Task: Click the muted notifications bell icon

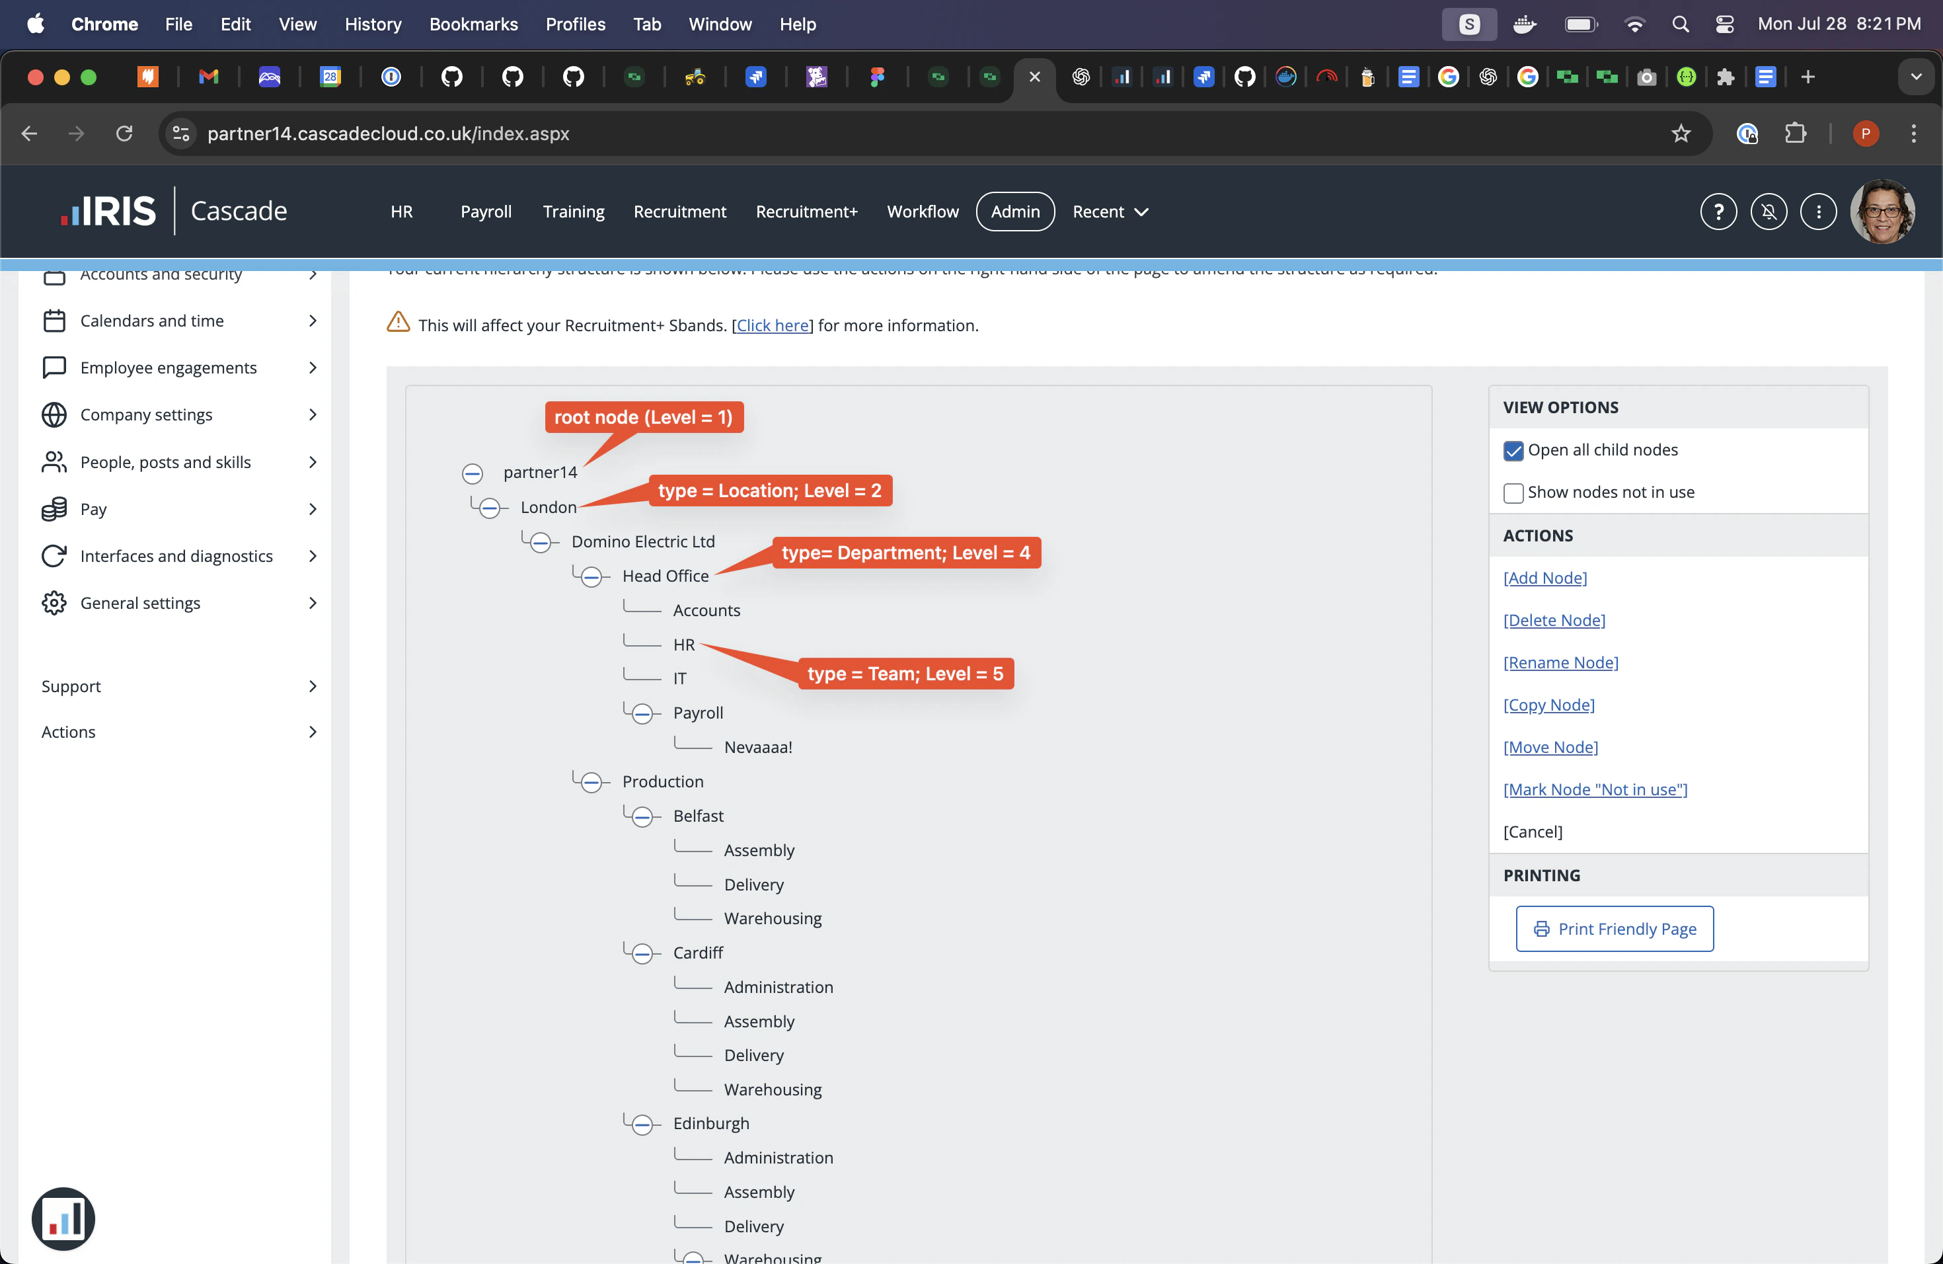Action: pos(1769,212)
